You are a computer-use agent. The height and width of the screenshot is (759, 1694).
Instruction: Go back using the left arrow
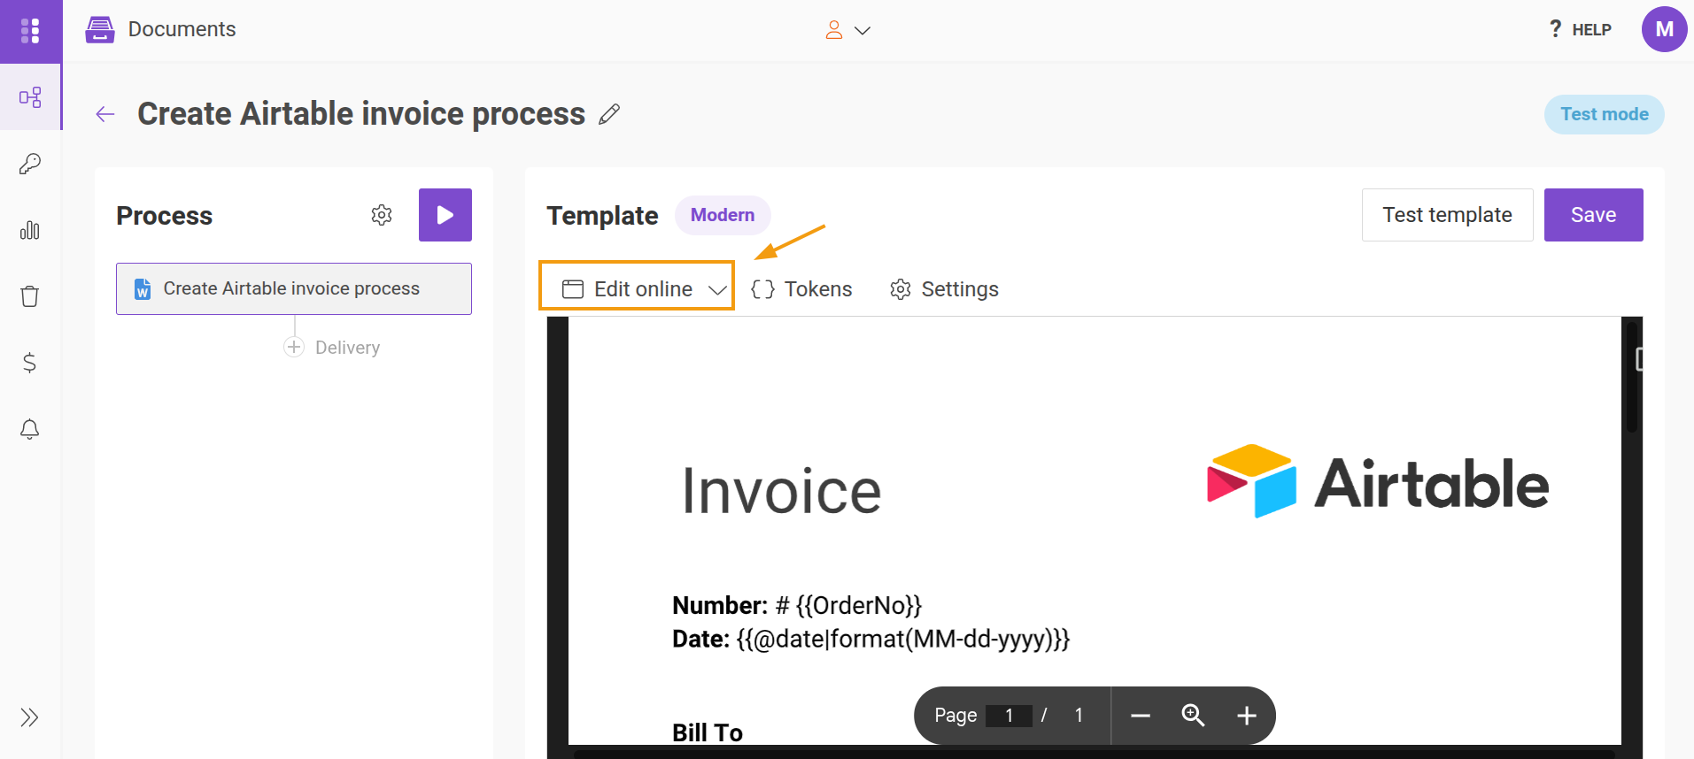pyautogui.click(x=105, y=114)
